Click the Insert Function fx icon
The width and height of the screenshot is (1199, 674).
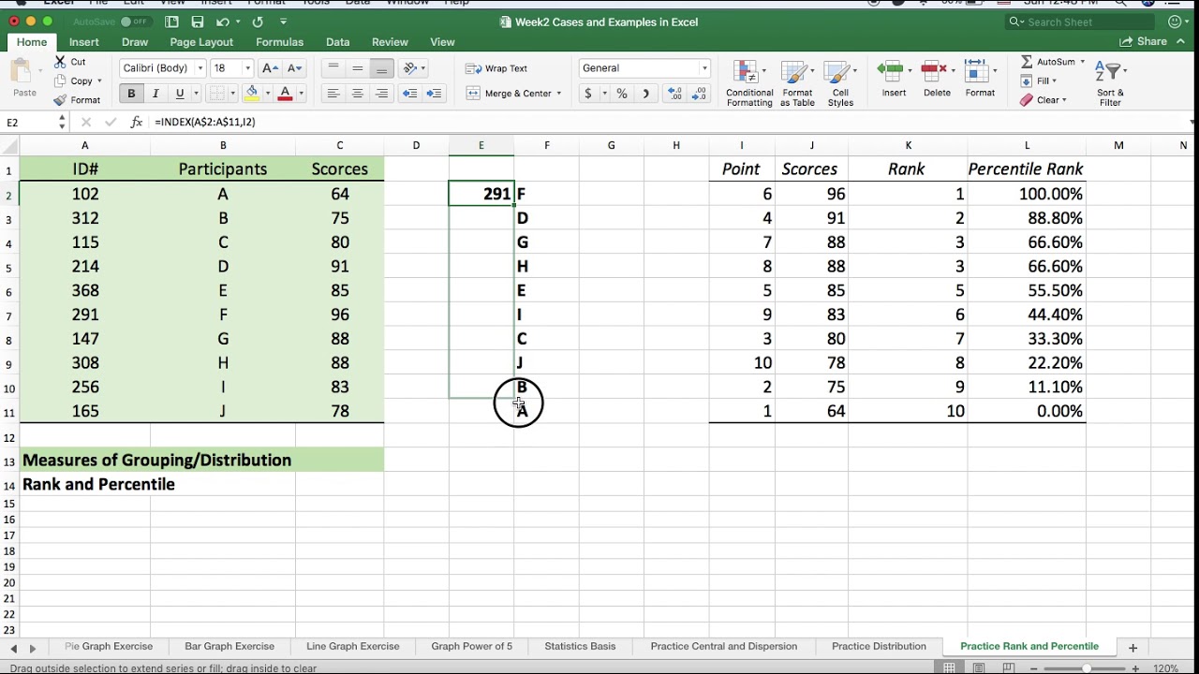coord(136,122)
